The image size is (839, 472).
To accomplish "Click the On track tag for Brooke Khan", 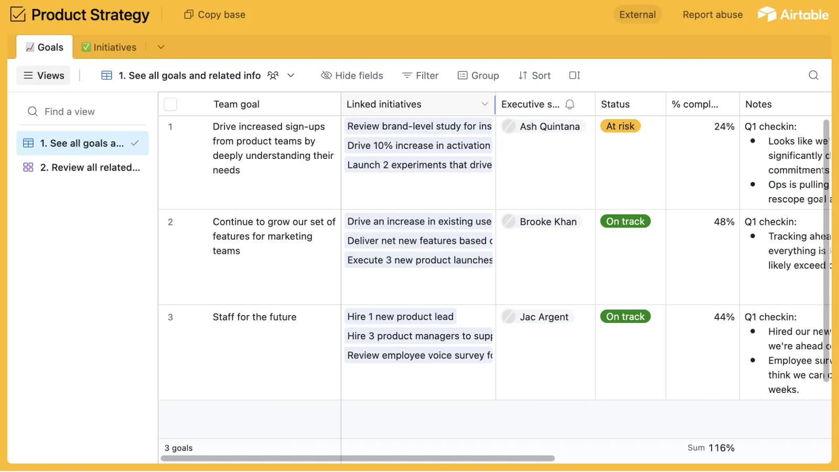I will pyautogui.click(x=626, y=221).
